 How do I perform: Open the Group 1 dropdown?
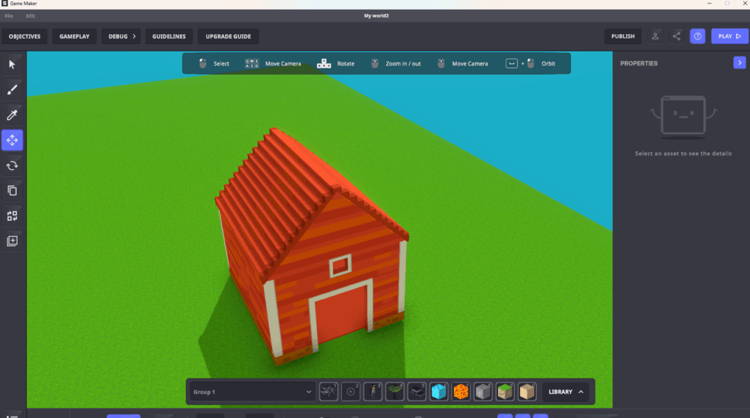coord(252,392)
